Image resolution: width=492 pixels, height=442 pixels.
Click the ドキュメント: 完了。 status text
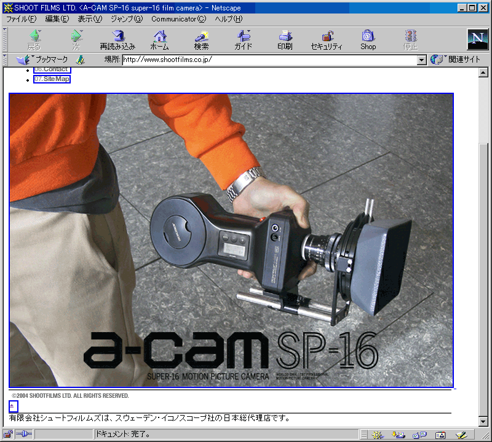point(123,434)
